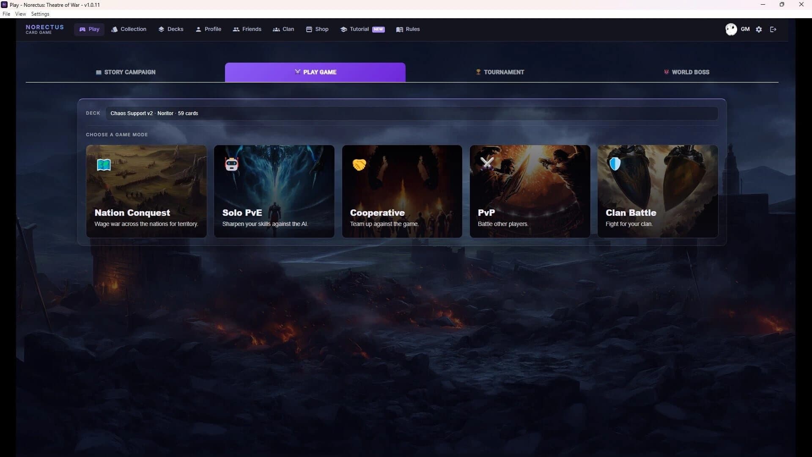Screen dimensions: 812x457
Task: Open the Shop page
Action: (317, 29)
